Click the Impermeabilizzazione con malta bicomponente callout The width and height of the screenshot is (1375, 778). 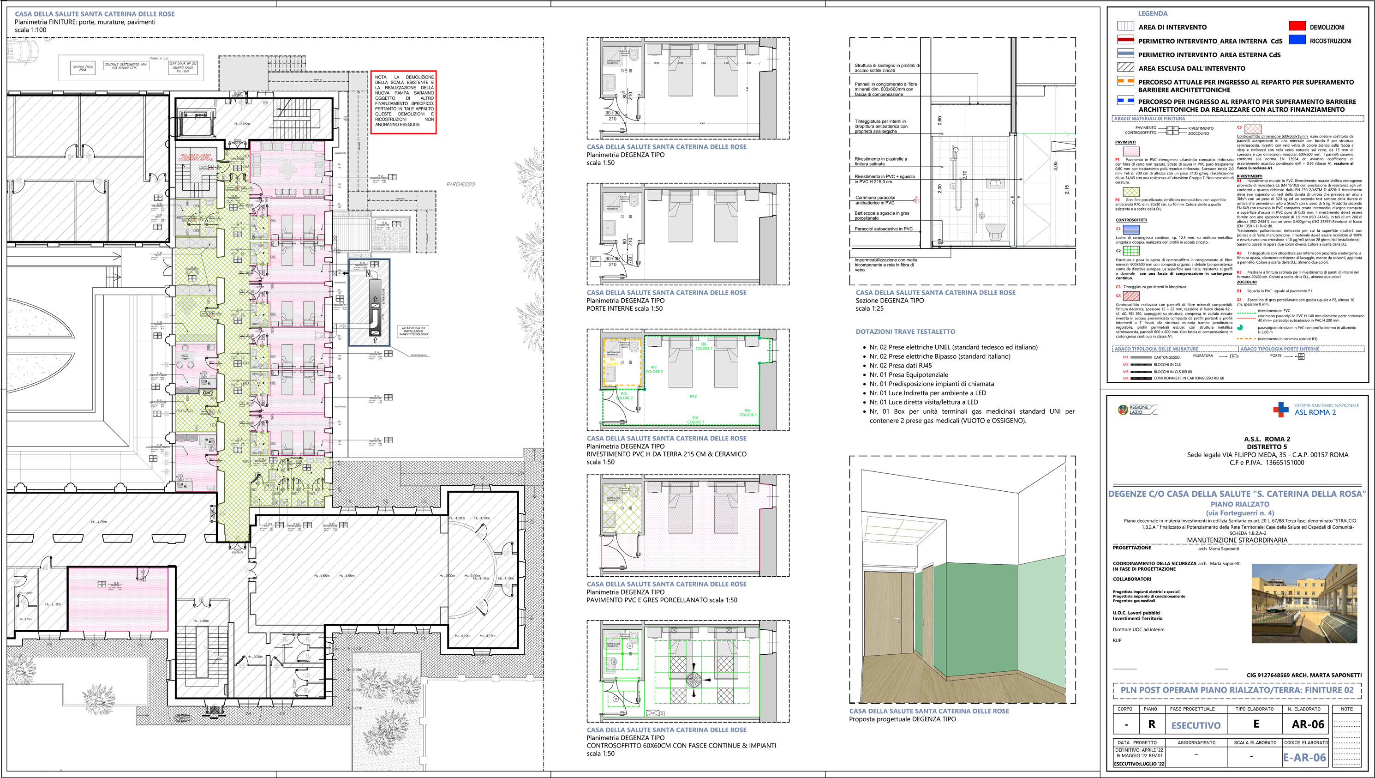point(886,265)
